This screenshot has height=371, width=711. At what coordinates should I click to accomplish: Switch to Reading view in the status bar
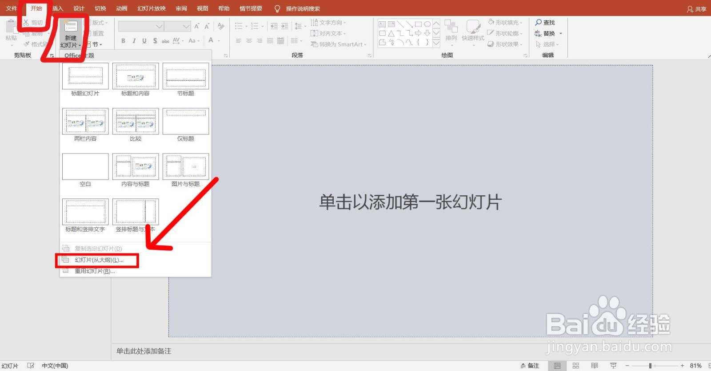(x=595, y=366)
